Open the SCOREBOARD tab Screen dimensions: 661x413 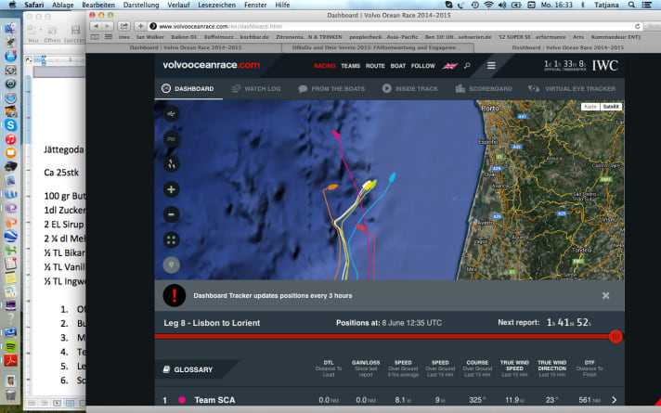click(484, 88)
